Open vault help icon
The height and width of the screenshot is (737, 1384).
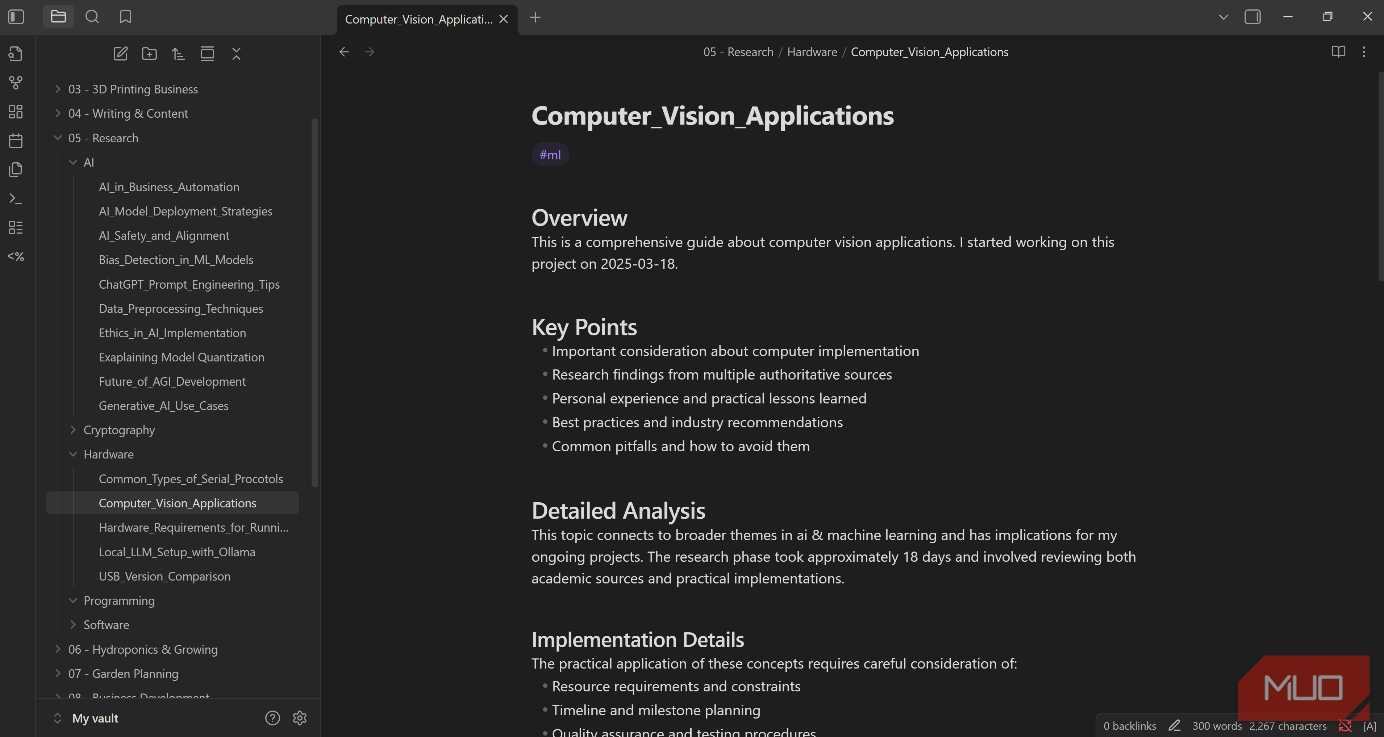[x=272, y=718]
